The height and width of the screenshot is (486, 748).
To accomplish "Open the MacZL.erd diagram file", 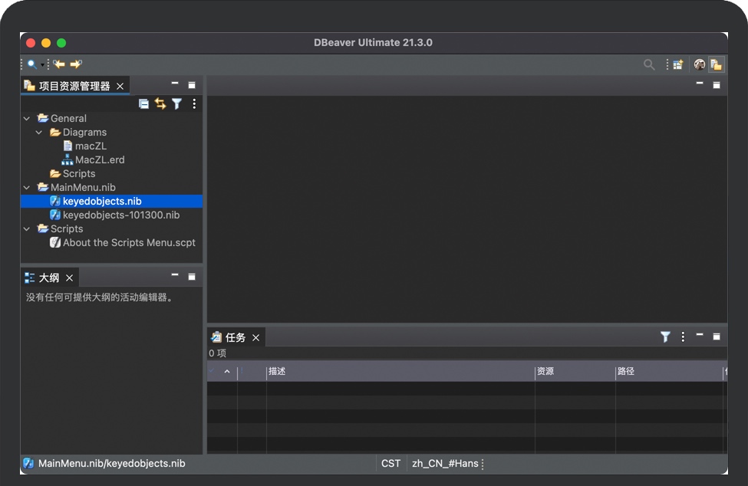I will coord(99,160).
